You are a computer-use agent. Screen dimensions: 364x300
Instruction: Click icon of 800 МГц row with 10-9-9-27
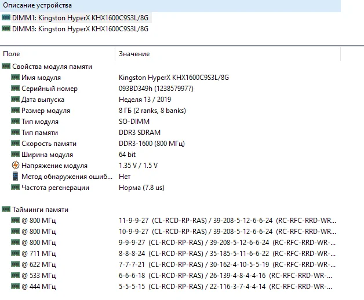[x=15, y=231]
